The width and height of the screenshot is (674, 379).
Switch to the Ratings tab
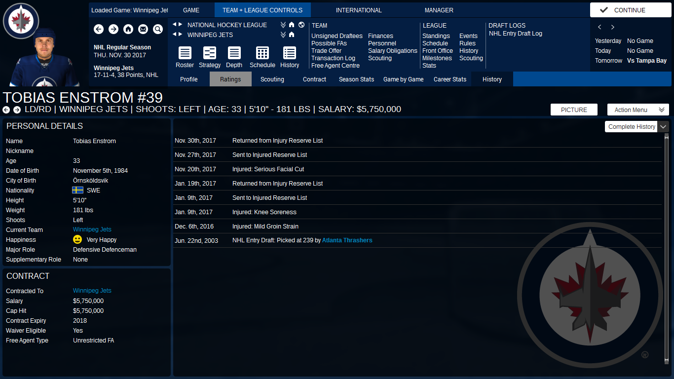(230, 79)
